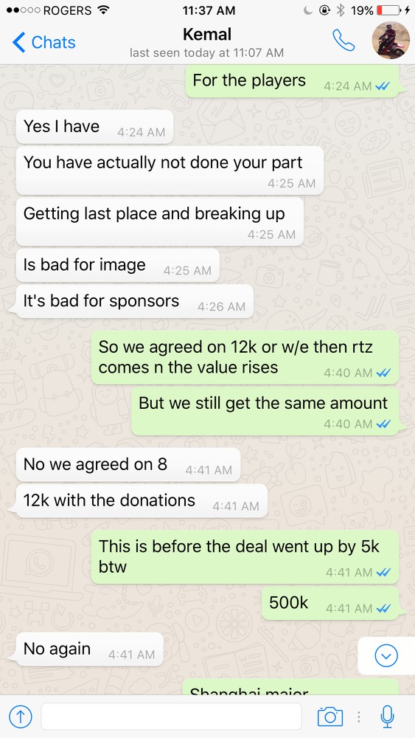This screenshot has height=738, width=415.
Task: Open Kemal's profile picture
Action: [x=391, y=41]
